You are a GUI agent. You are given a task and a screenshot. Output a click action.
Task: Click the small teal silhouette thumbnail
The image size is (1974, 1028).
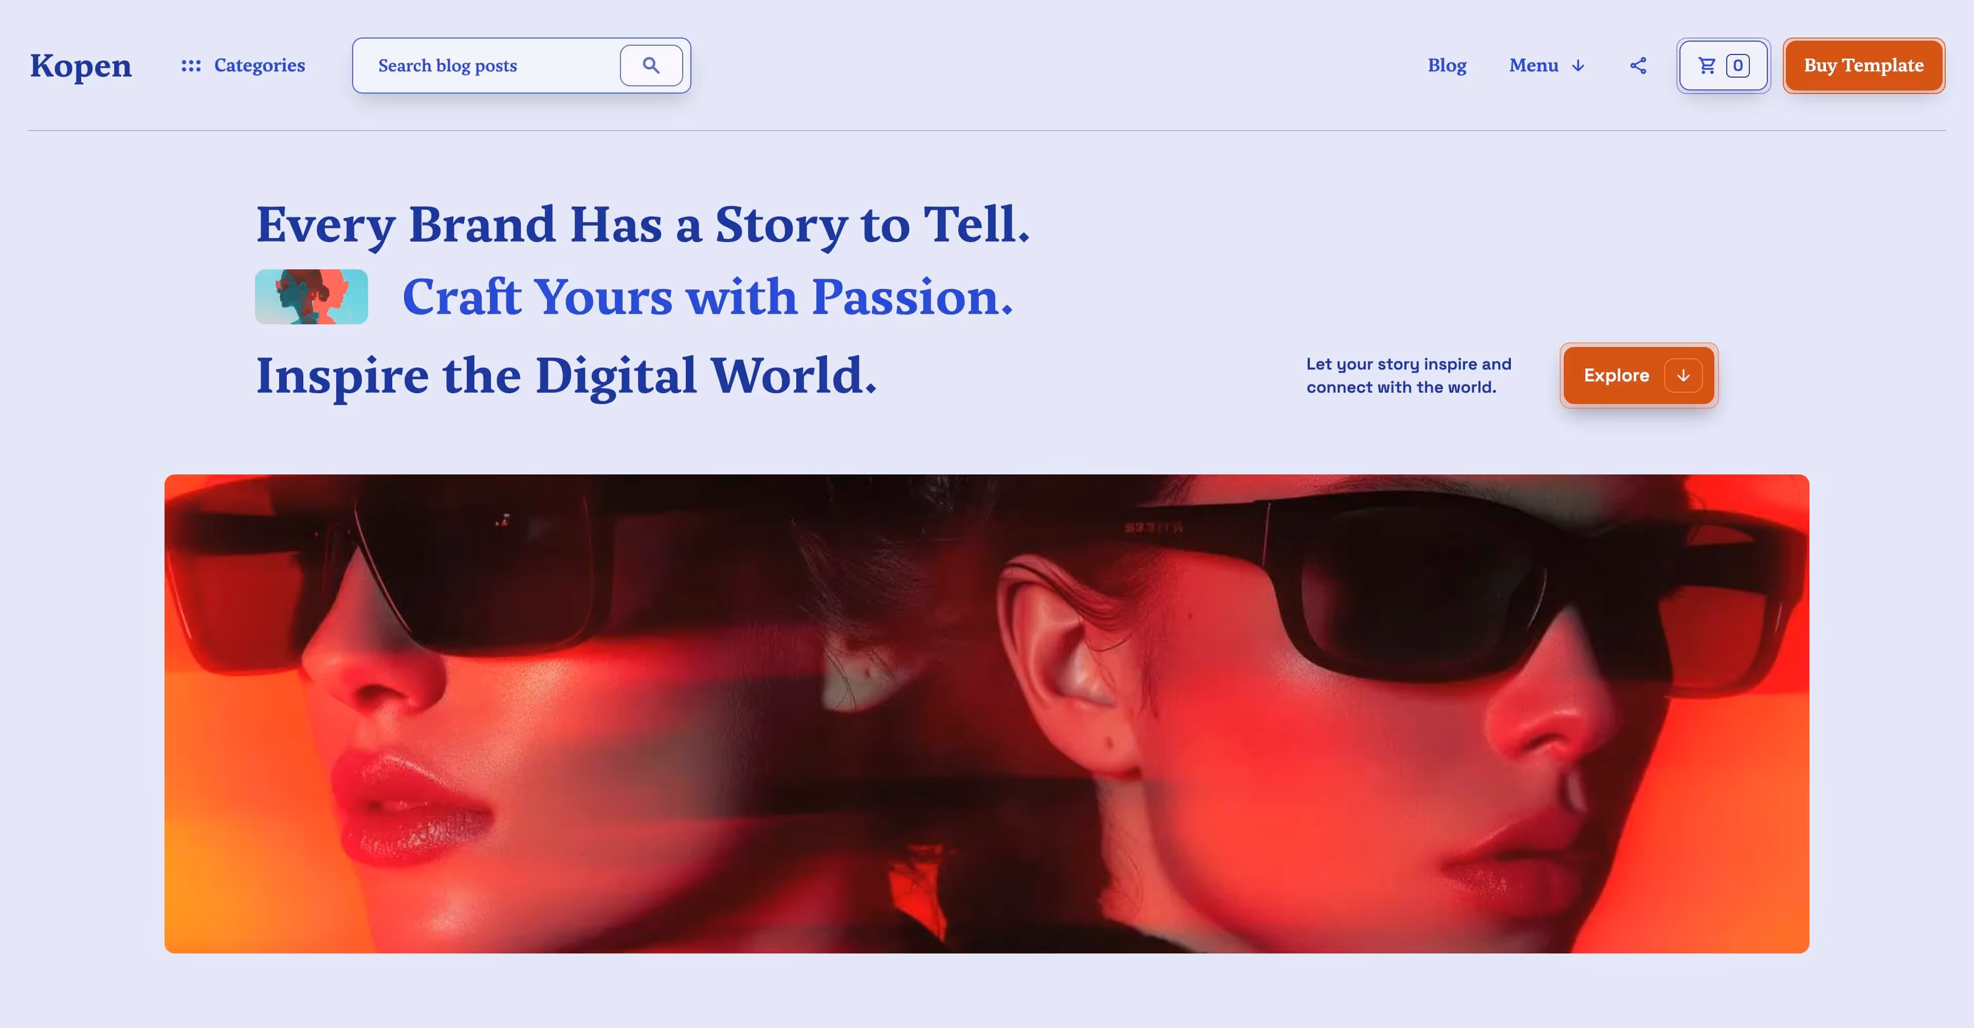coord(311,297)
